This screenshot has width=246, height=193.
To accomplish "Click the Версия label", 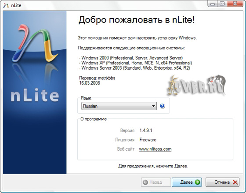I will (127, 130).
